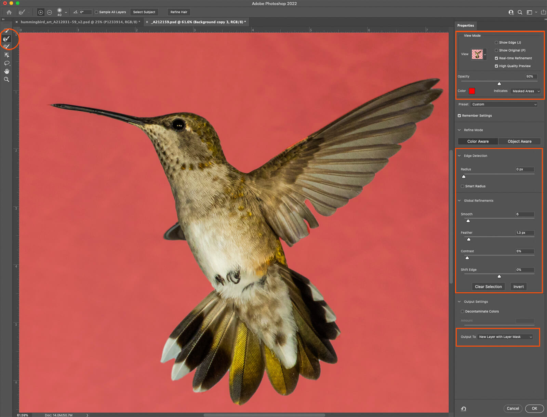Open the Output To dropdown

[505, 337]
